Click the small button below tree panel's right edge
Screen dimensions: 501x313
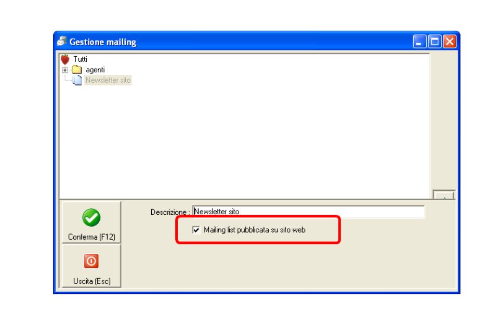444,194
